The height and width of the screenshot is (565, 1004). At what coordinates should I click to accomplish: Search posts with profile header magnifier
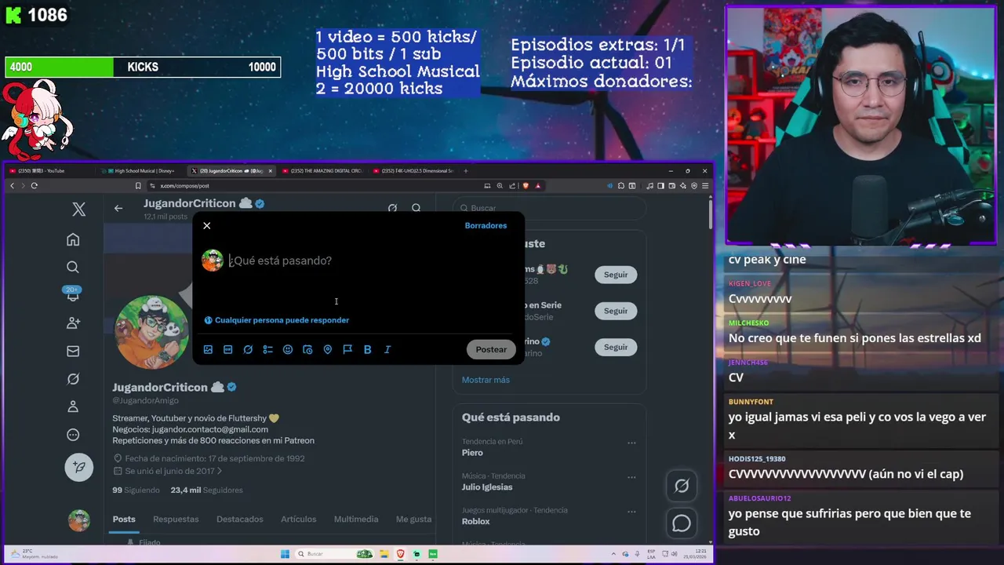[417, 208]
